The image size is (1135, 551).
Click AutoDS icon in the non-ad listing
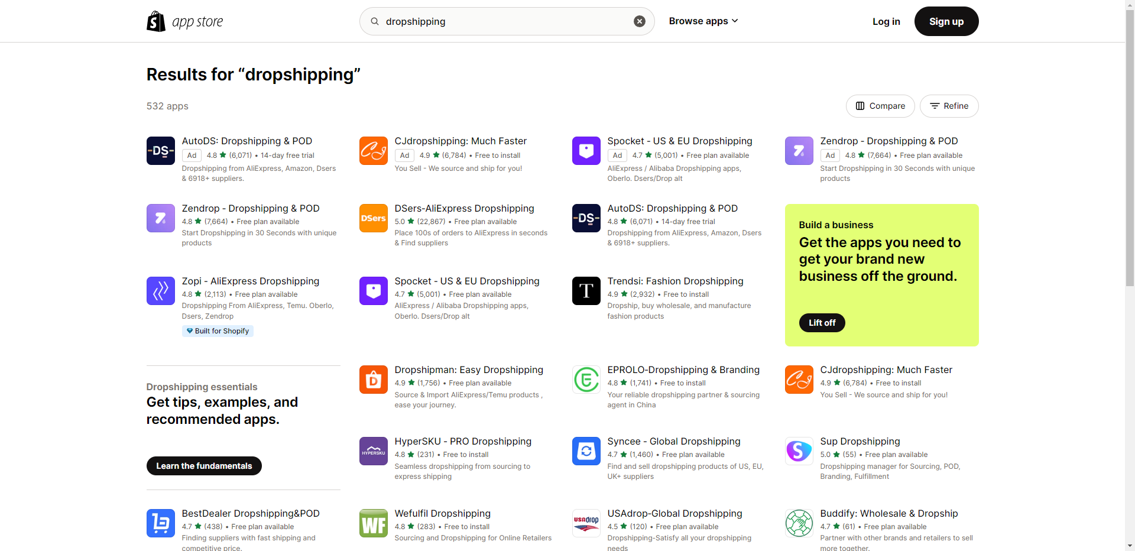586,218
